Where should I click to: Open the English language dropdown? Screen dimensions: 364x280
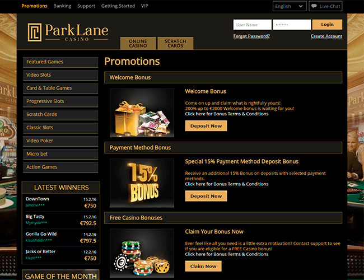click(290, 6)
